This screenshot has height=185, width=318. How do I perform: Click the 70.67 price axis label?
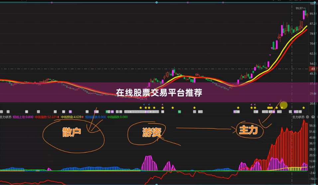pyautogui.click(x=313, y=44)
